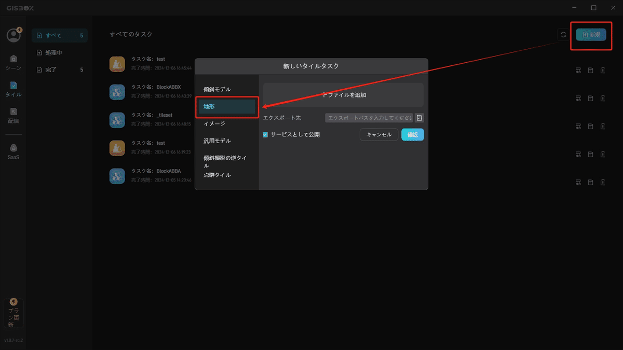
Task: Go to シーン in the sidebar
Action: click(13, 62)
